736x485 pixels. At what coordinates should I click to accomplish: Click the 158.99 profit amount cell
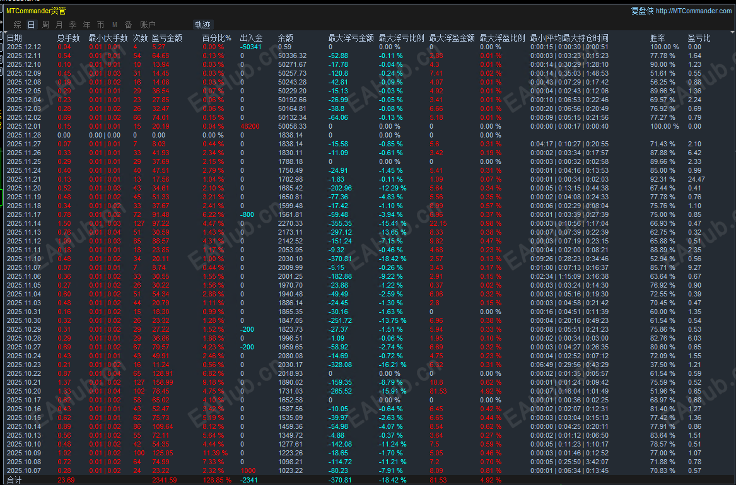tap(163, 383)
